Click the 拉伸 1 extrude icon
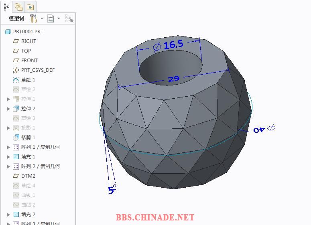The image size is (311, 225). click(x=16, y=99)
